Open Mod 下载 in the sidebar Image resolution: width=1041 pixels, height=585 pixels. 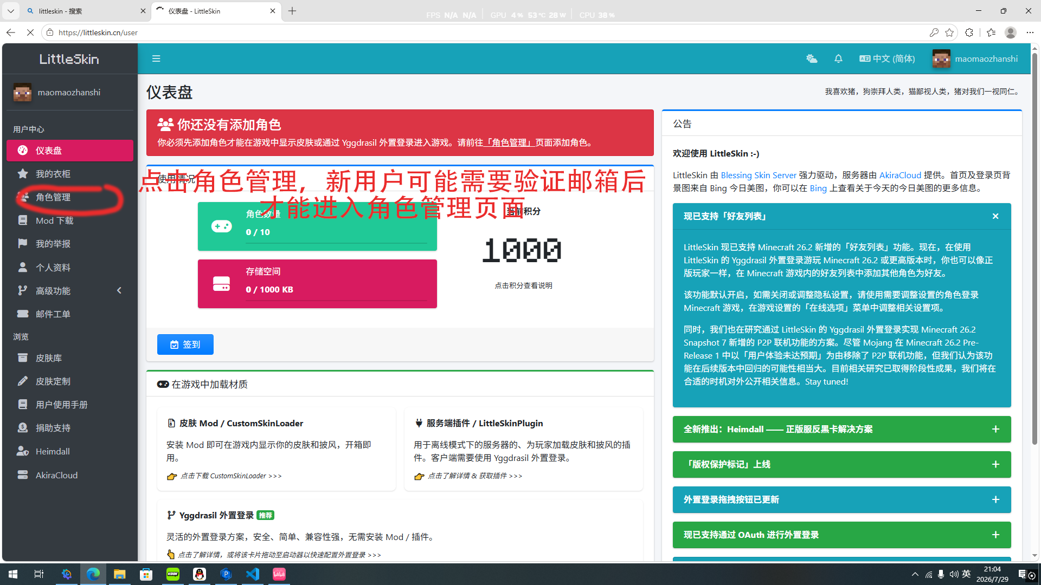point(70,220)
